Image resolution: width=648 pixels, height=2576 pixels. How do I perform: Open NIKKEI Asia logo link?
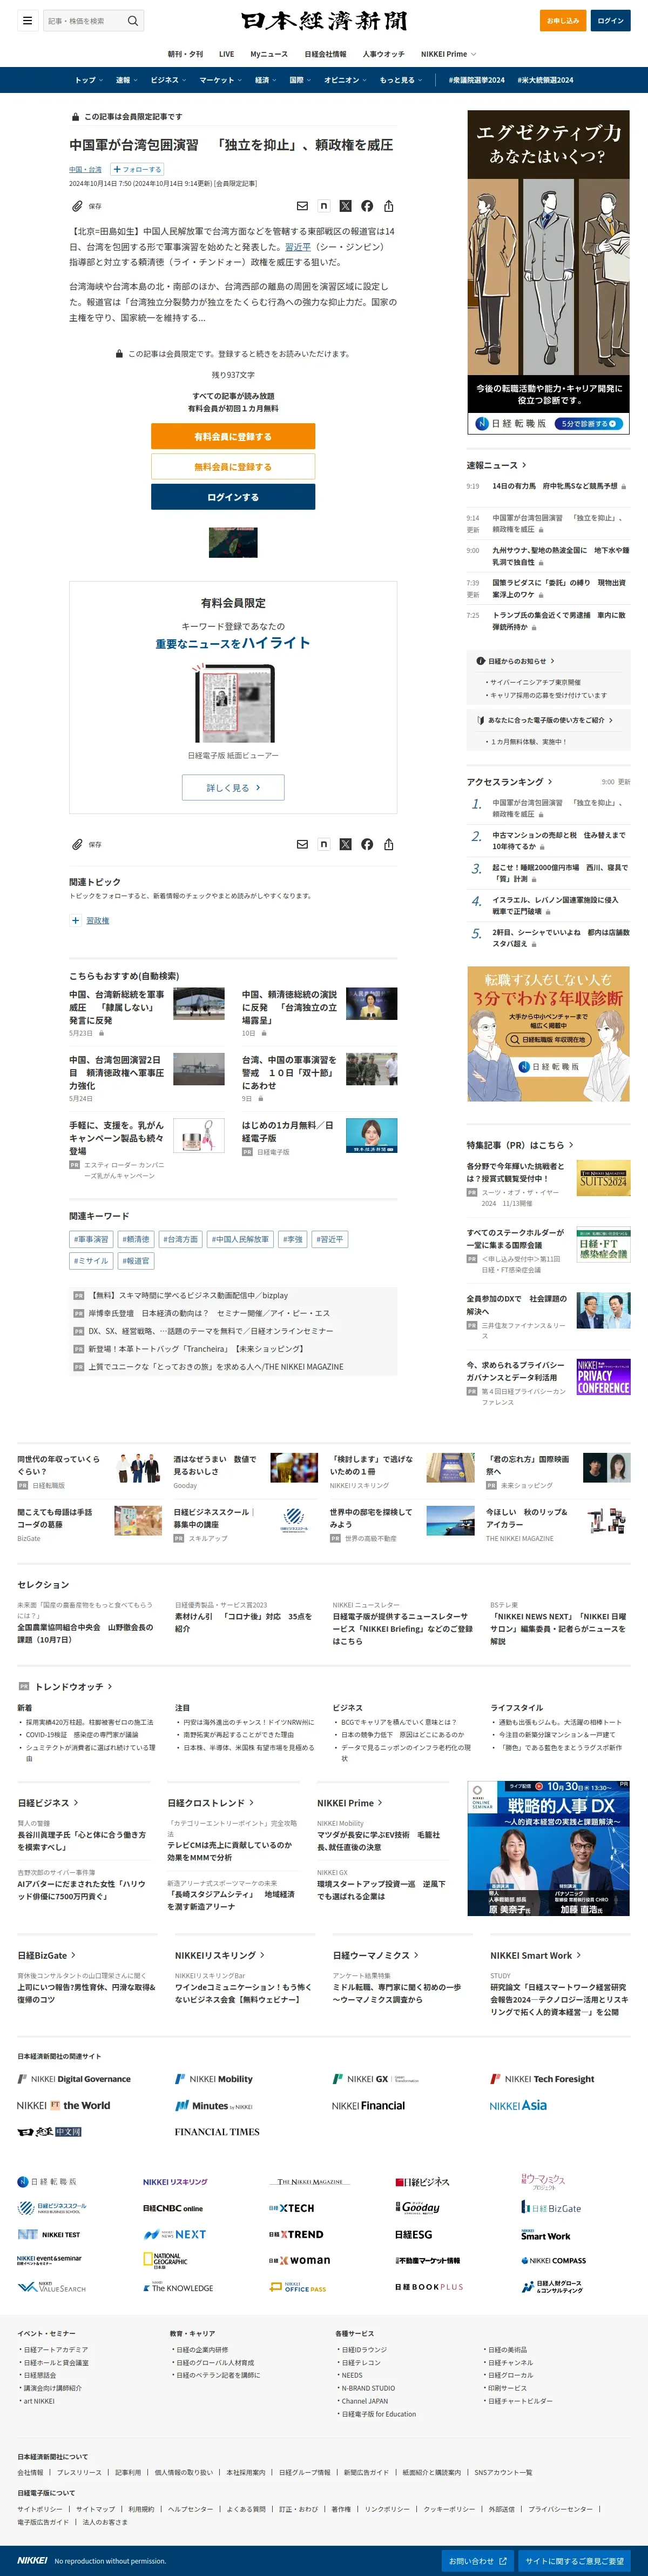click(x=518, y=2106)
